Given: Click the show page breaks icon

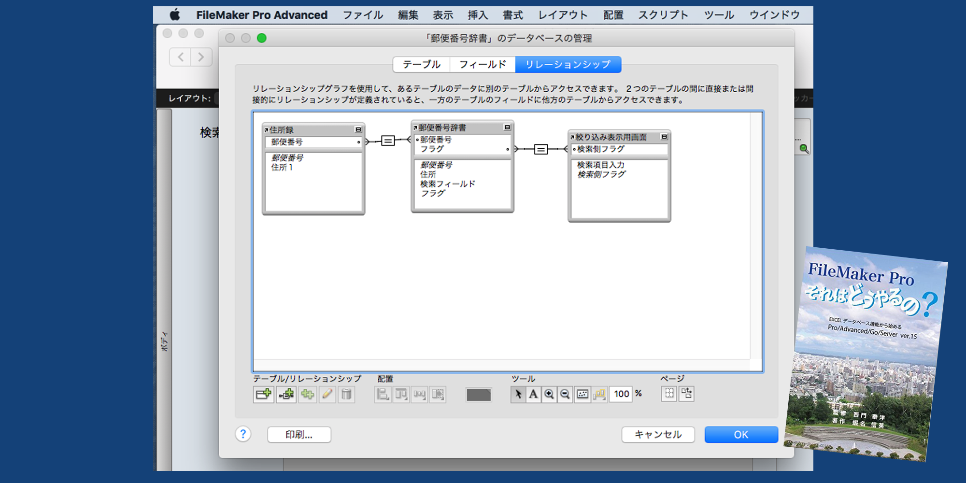Looking at the screenshot, I should pos(669,394).
